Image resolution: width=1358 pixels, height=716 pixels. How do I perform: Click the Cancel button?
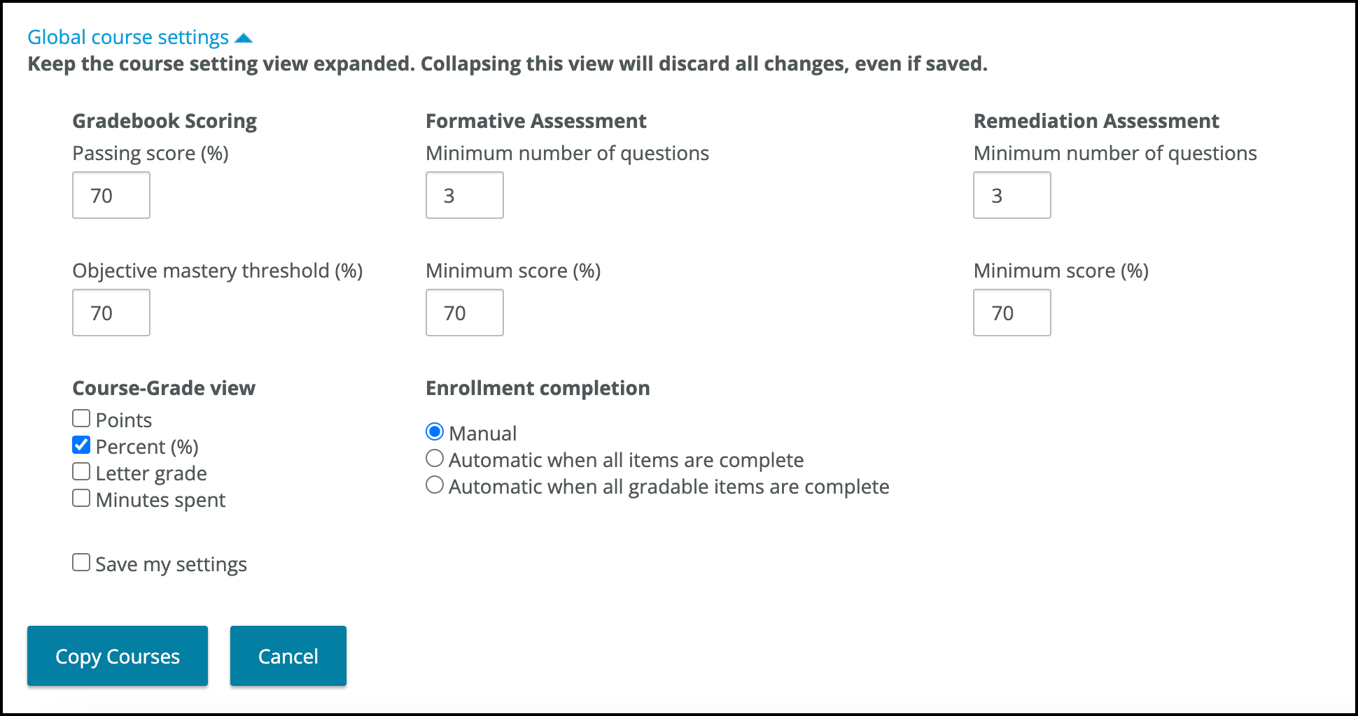(288, 656)
